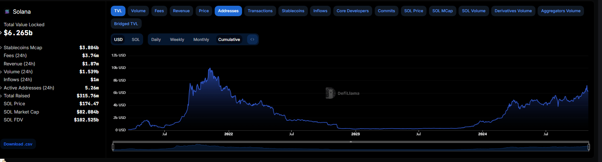The image size is (602, 162).
Task: Toggle the TVL chart metric
Action: click(x=118, y=11)
